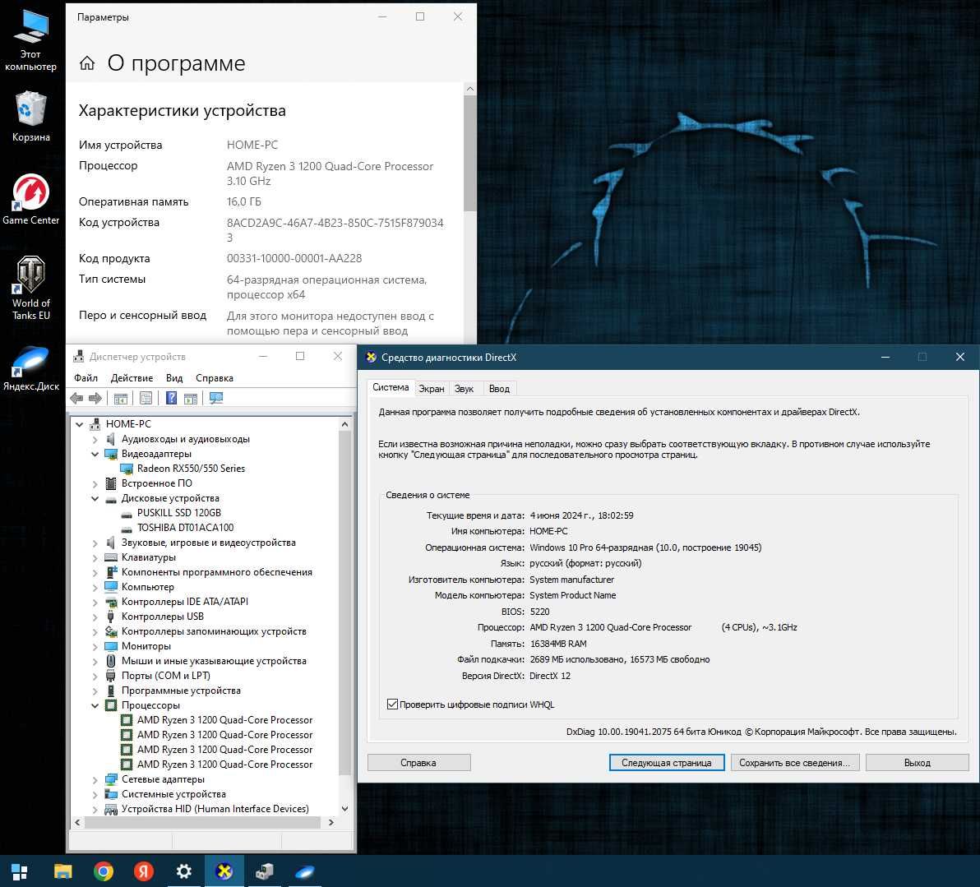Switch to Device Manager taskbar icon
Screen dimensions: 980x887
(265, 871)
